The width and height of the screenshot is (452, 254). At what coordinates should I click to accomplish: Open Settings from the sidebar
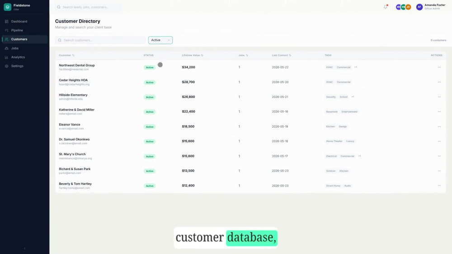[x=24, y=66]
